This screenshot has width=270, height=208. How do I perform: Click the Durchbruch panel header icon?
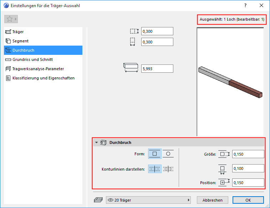(x=103, y=142)
